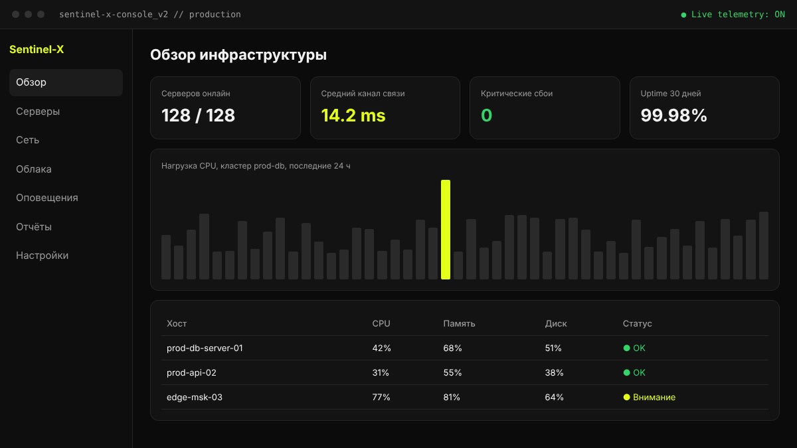797x448 pixels.
Task: Click the green status dot for prod-db-server-01
Action: coord(626,348)
